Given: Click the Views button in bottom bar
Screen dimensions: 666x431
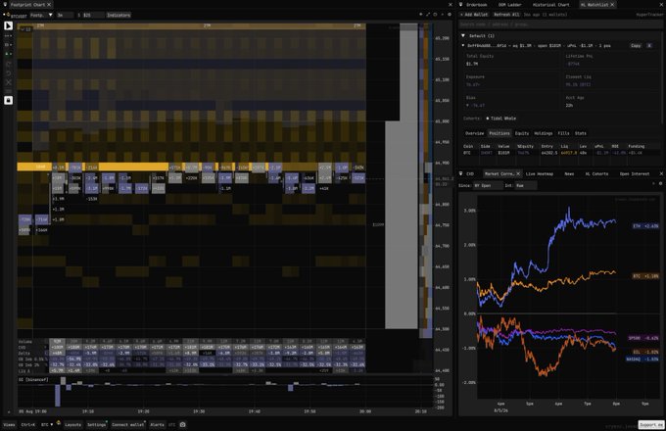Looking at the screenshot, I should point(9,424).
